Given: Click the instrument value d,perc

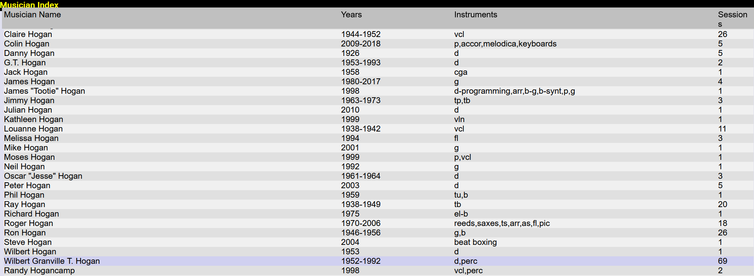Looking at the screenshot, I should [x=466, y=261].
